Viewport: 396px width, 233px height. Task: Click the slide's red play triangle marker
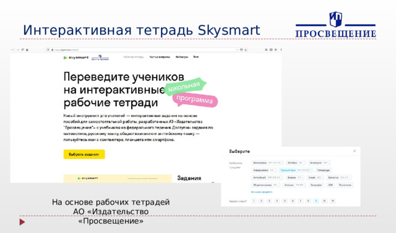(22, 222)
